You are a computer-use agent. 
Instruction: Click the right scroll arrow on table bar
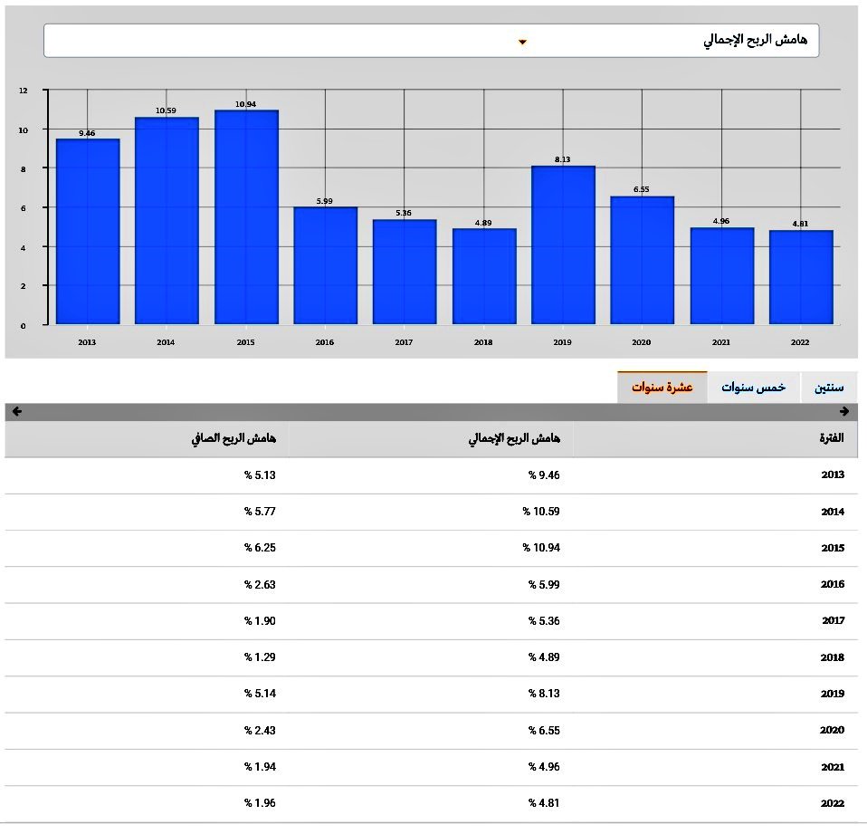[843, 411]
